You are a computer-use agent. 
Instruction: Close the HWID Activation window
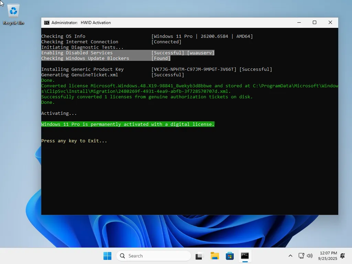[330, 22]
